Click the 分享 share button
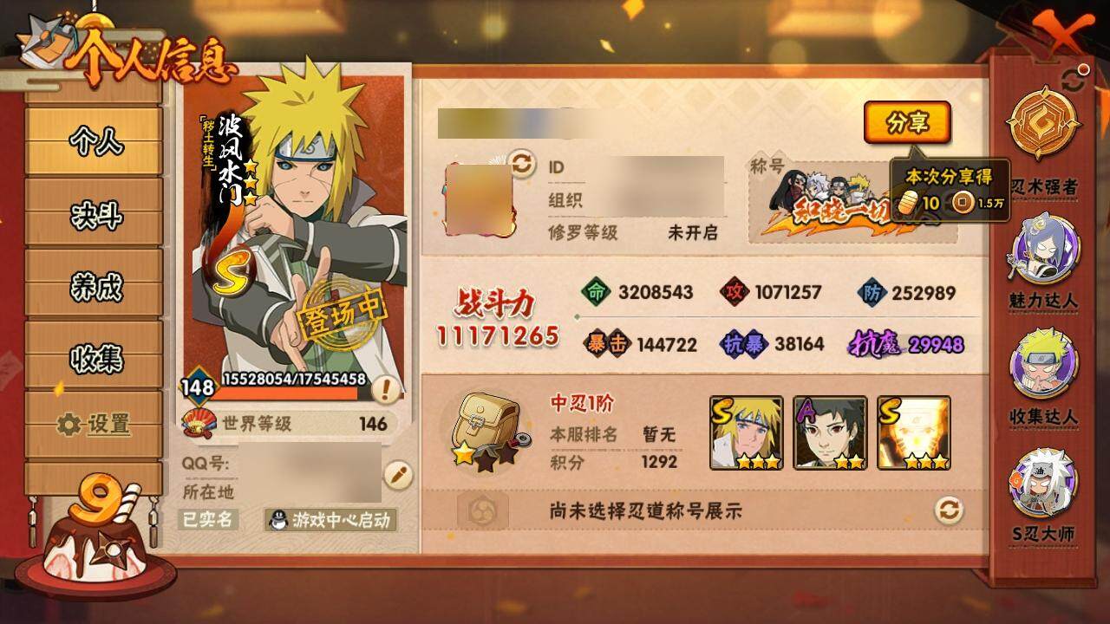This screenshot has width=1110, height=624. pyautogui.click(x=907, y=123)
